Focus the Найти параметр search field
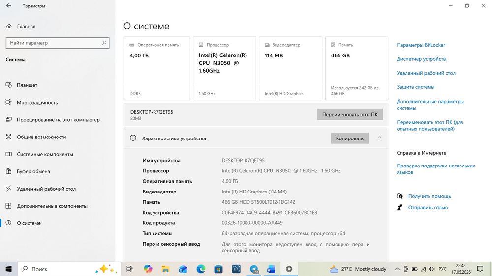Screen dimensions: 492x276 [58, 43]
